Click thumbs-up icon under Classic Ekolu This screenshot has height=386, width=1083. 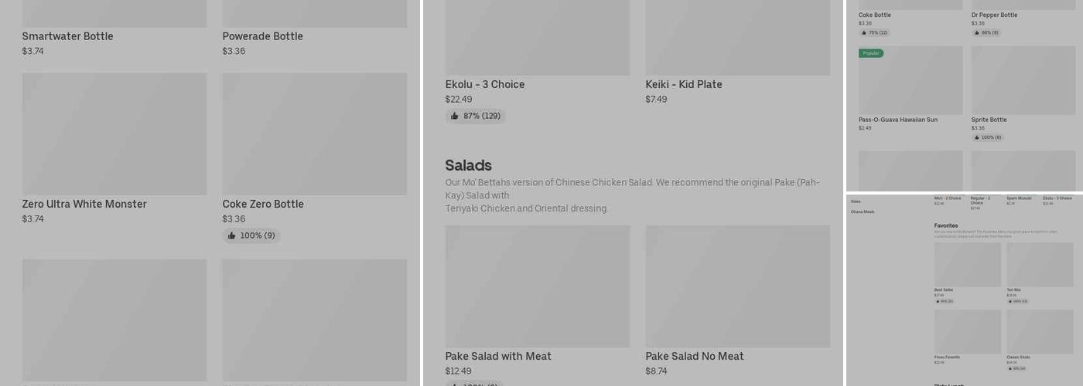pyautogui.click(x=1010, y=368)
